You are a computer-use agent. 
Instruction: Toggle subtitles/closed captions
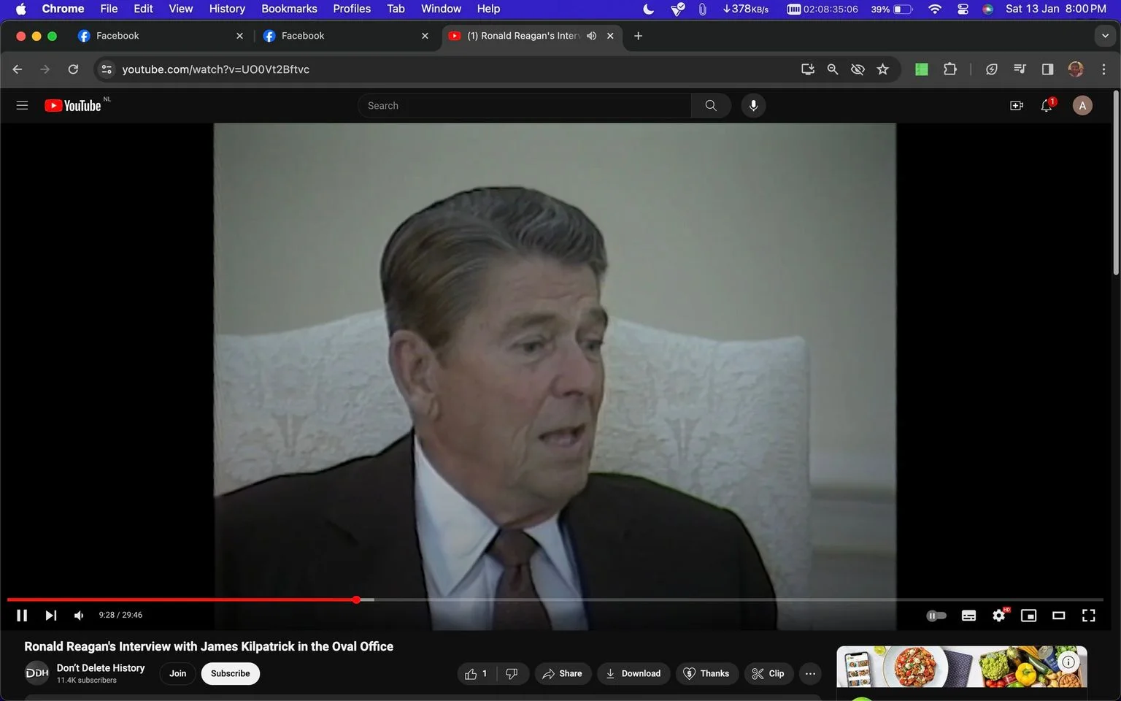click(x=968, y=616)
